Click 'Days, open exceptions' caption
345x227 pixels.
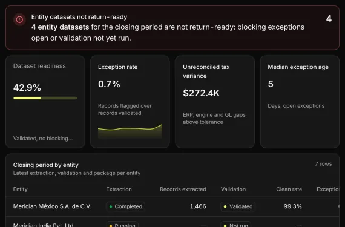[296, 106]
